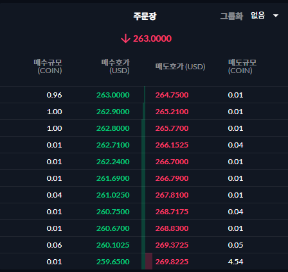Click ask size 4.54 in 269.8225 row
The image size is (288, 272).
pyautogui.click(x=235, y=262)
